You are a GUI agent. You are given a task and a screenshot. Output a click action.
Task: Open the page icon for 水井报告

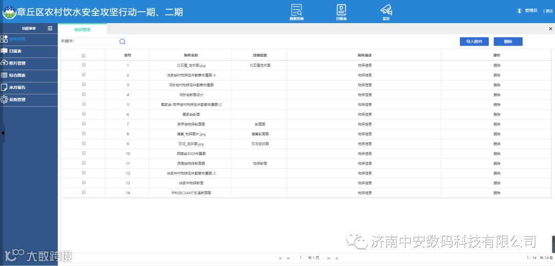4,87
